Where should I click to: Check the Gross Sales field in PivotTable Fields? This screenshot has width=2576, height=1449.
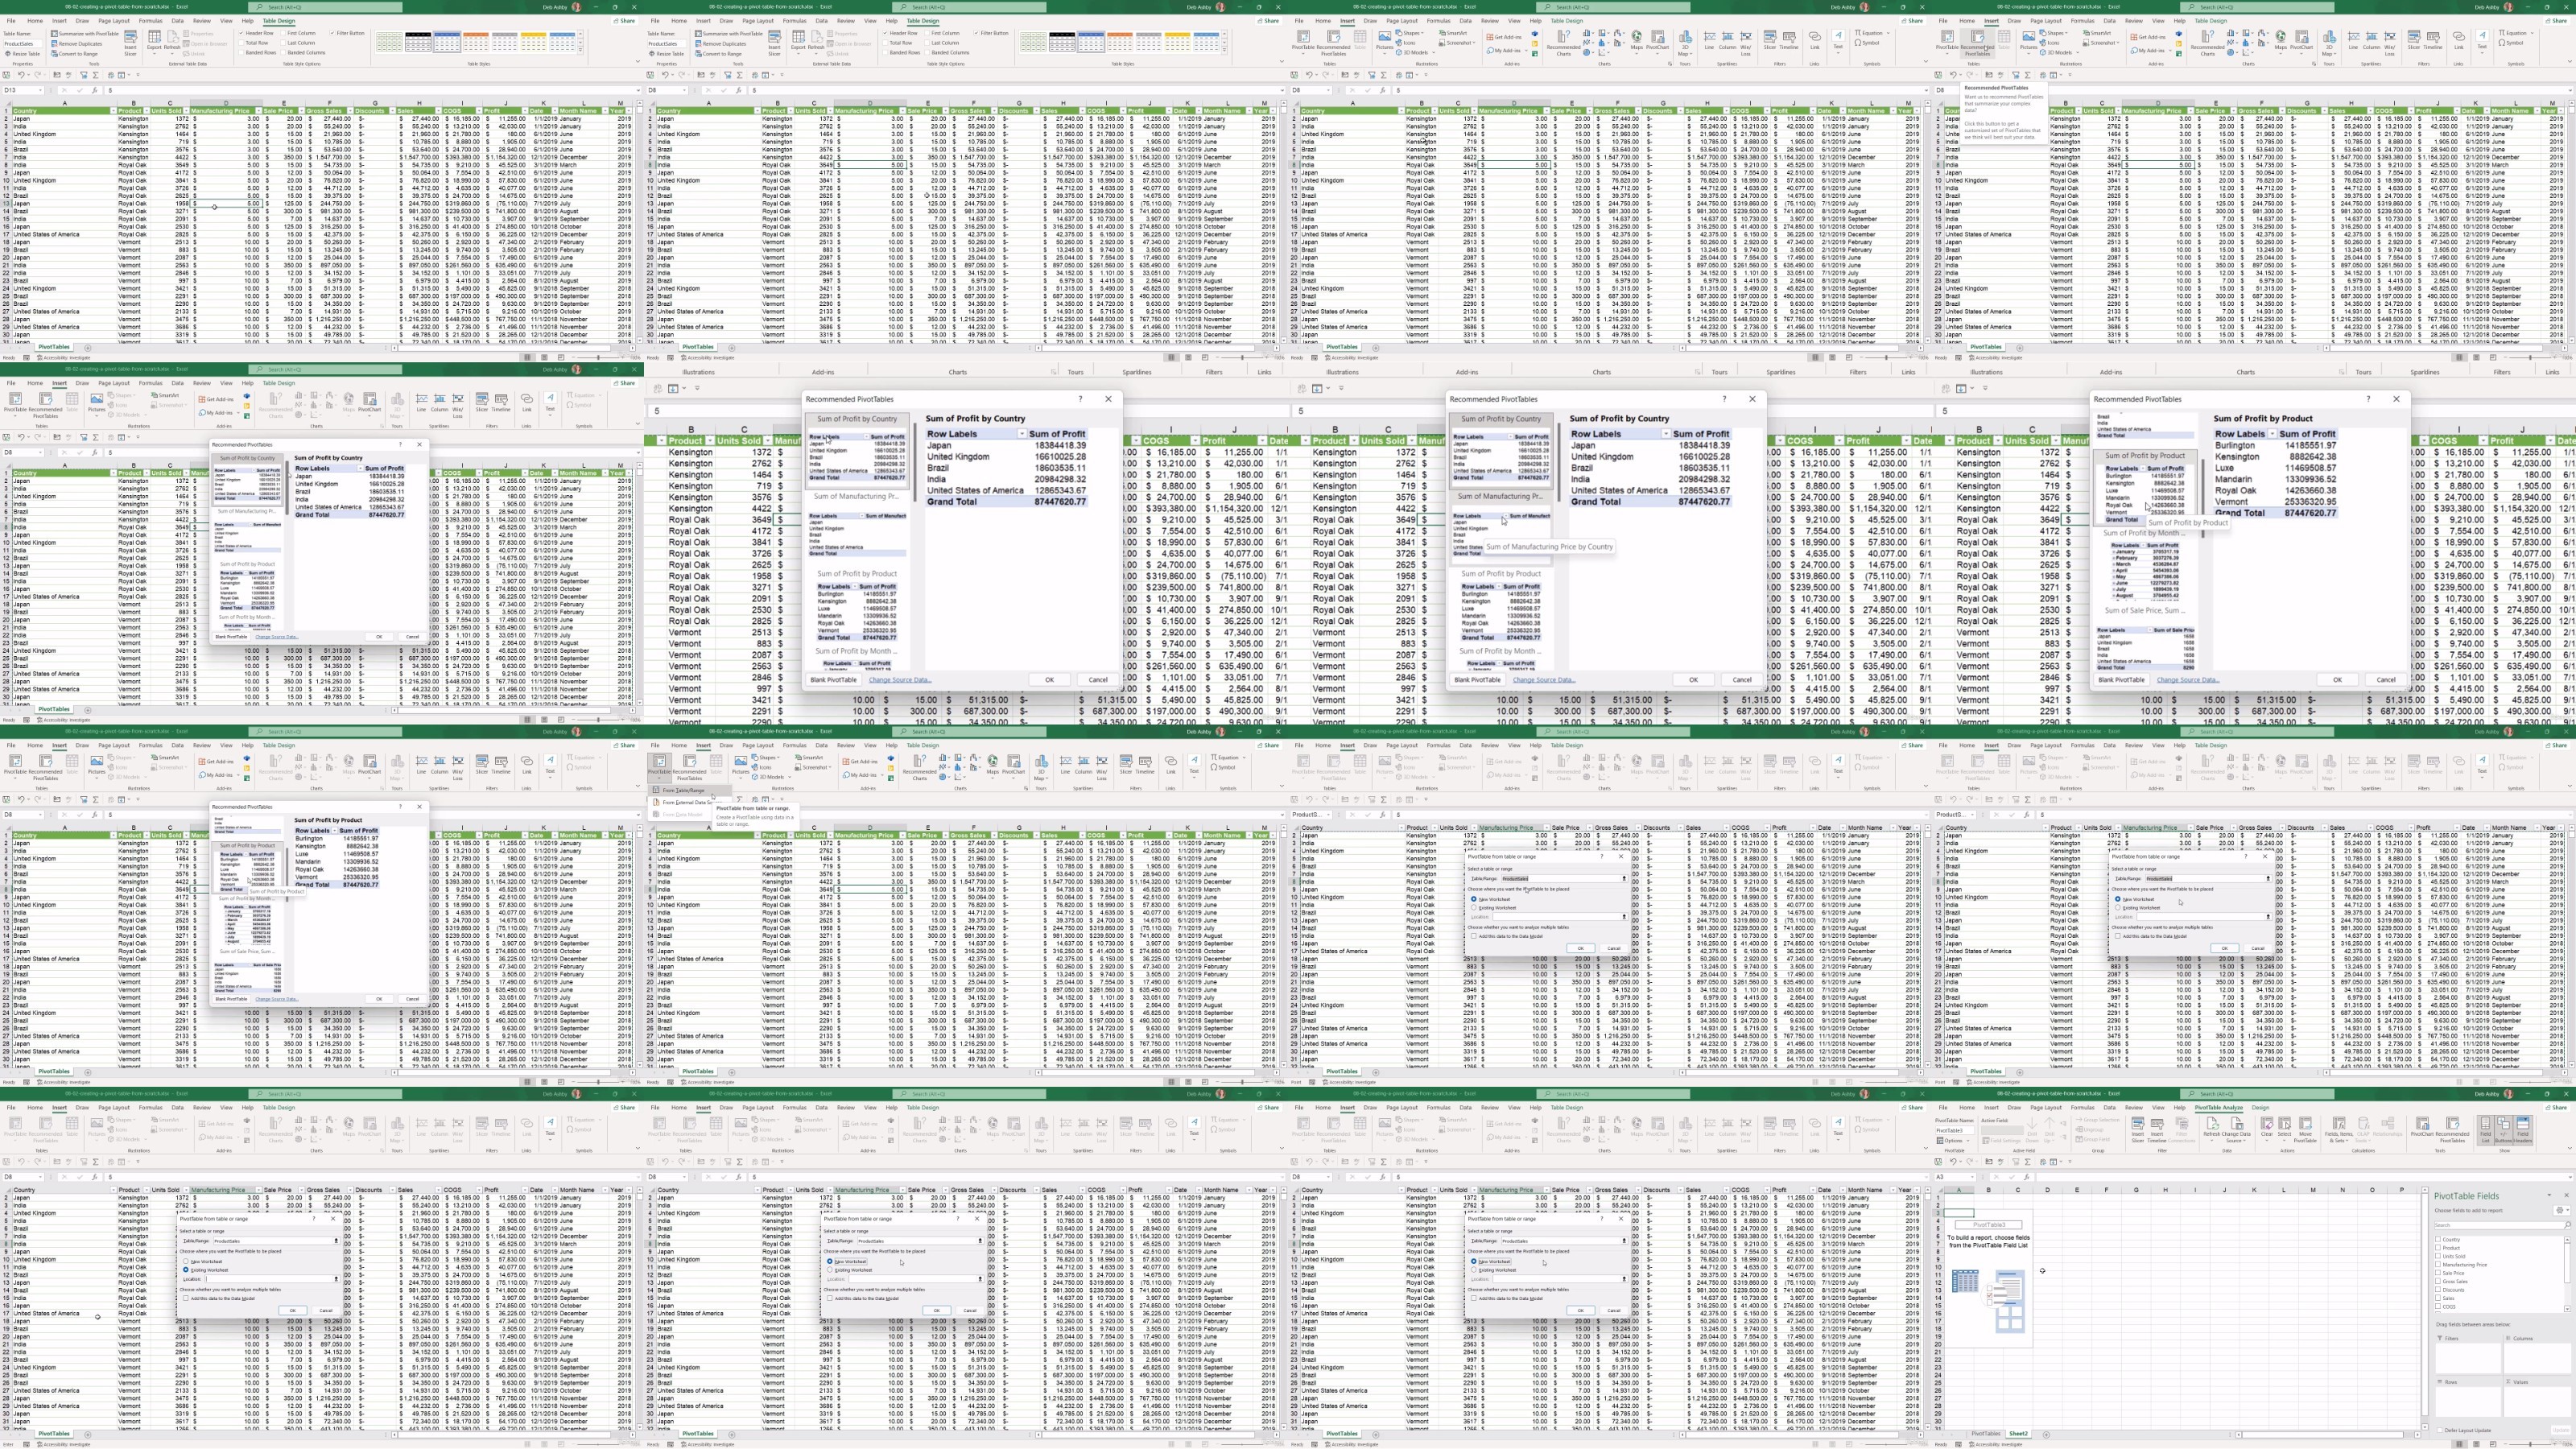tap(2438, 1282)
